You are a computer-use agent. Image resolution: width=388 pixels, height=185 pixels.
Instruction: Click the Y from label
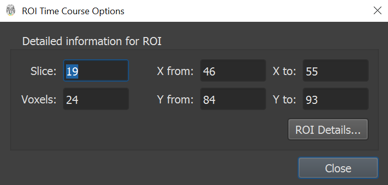point(175,99)
